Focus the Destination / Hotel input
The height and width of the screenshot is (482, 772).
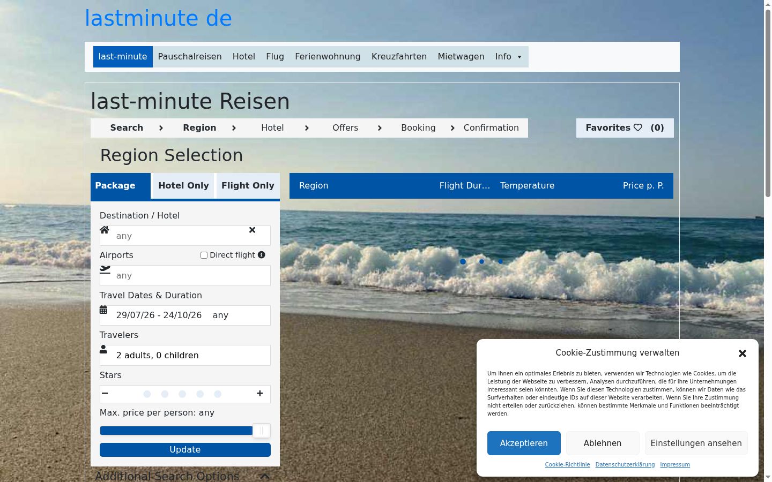click(x=185, y=236)
